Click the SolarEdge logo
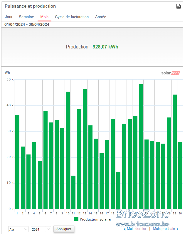Screen dimensions: 185x237 [x=171, y=73]
